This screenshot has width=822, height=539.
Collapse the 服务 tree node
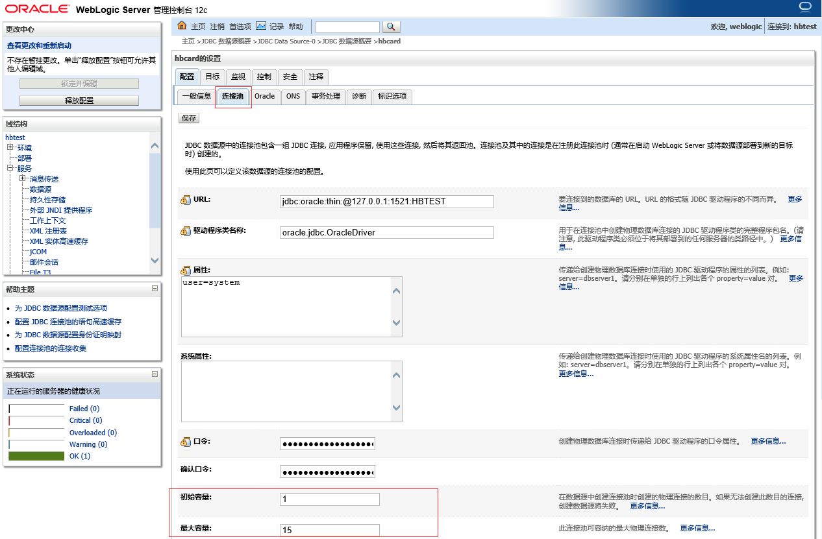tap(10, 169)
